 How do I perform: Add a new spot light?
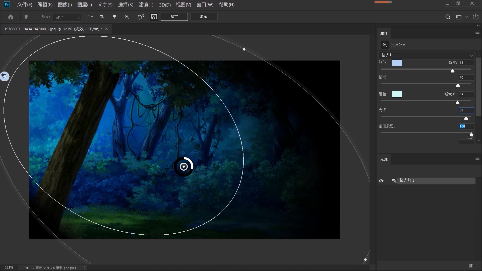(x=102, y=17)
